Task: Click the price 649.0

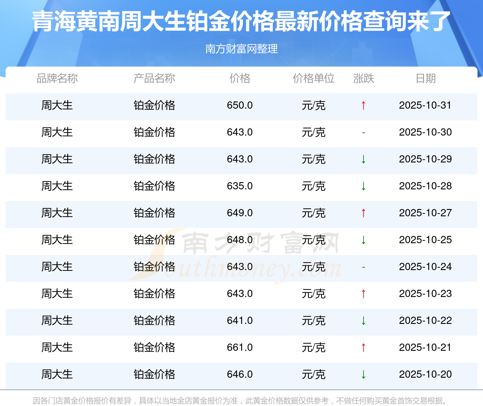Action: click(x=240, y=213)
